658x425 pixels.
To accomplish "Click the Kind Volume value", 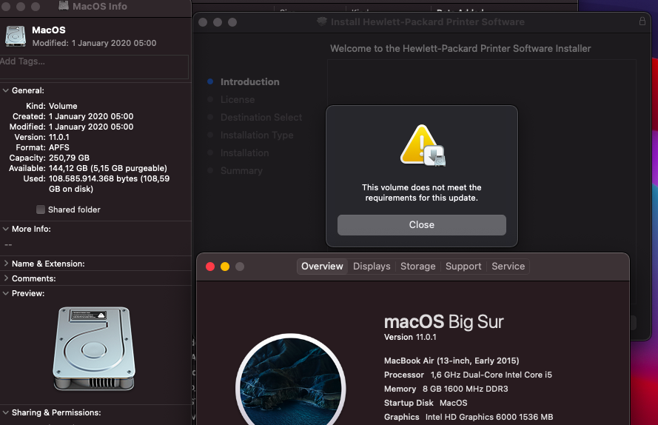I will [x=63, y=106].
